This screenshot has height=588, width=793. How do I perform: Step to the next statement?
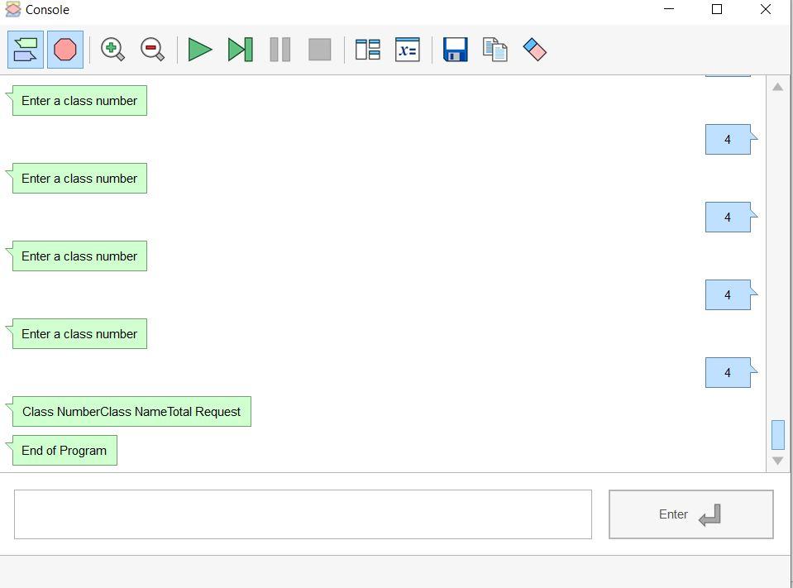point(240,50)
